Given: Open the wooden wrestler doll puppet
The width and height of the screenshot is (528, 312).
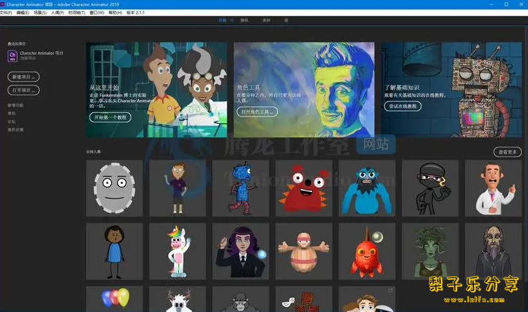Looking at the screenshot, I should 304,251.
